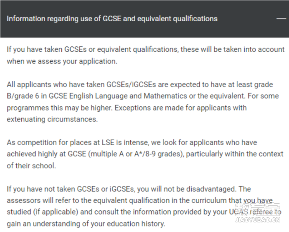Click the phrase 'extenuating circumstances.'

click(52, 119)
